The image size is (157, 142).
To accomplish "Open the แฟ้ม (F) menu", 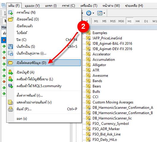I will [14, 6].
